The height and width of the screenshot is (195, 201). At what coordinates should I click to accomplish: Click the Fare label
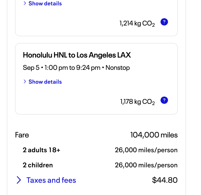pos(22,135)
